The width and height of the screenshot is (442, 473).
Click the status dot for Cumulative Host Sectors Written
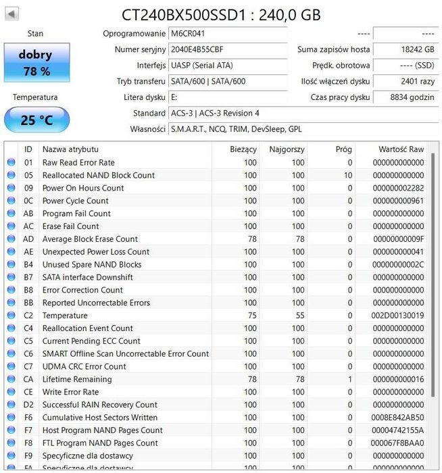tap(11, 417)
